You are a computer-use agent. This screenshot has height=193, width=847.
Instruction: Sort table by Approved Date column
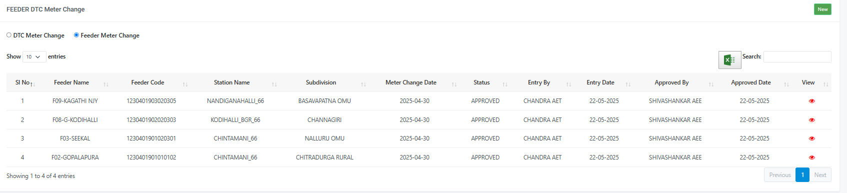754,82
